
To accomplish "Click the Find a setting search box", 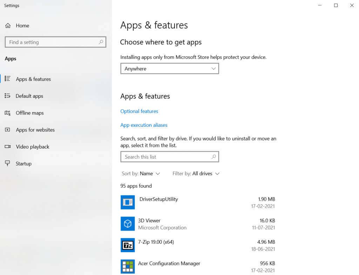I will (55, 42).
